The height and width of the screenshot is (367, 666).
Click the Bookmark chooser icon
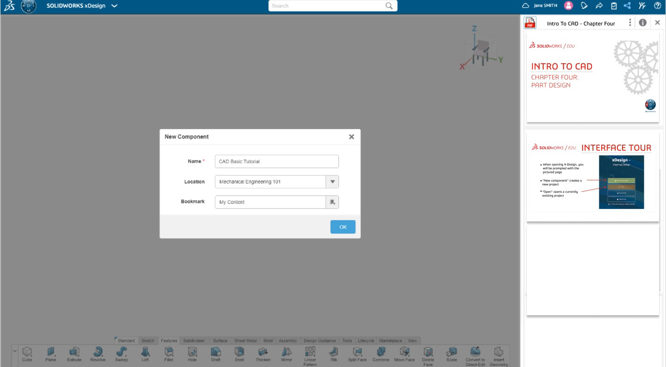tap(333, 202)
